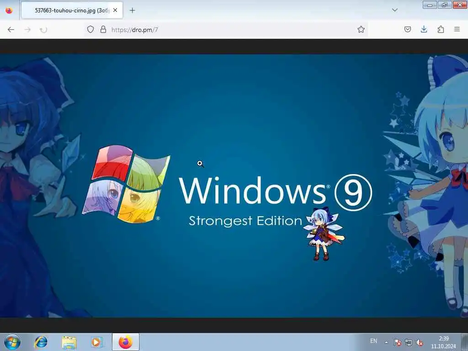Go back using the browser back arrow
The image size is (468, 351).
click(x=11, y=30)
